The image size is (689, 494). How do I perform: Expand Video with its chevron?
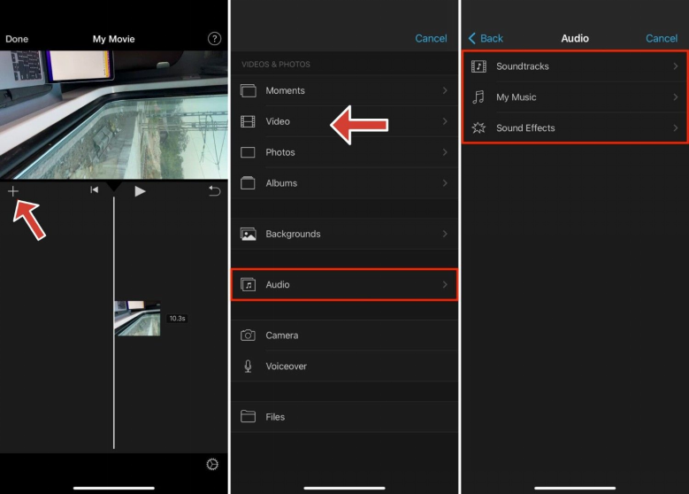pyautogui.click(x=445, y=121)
